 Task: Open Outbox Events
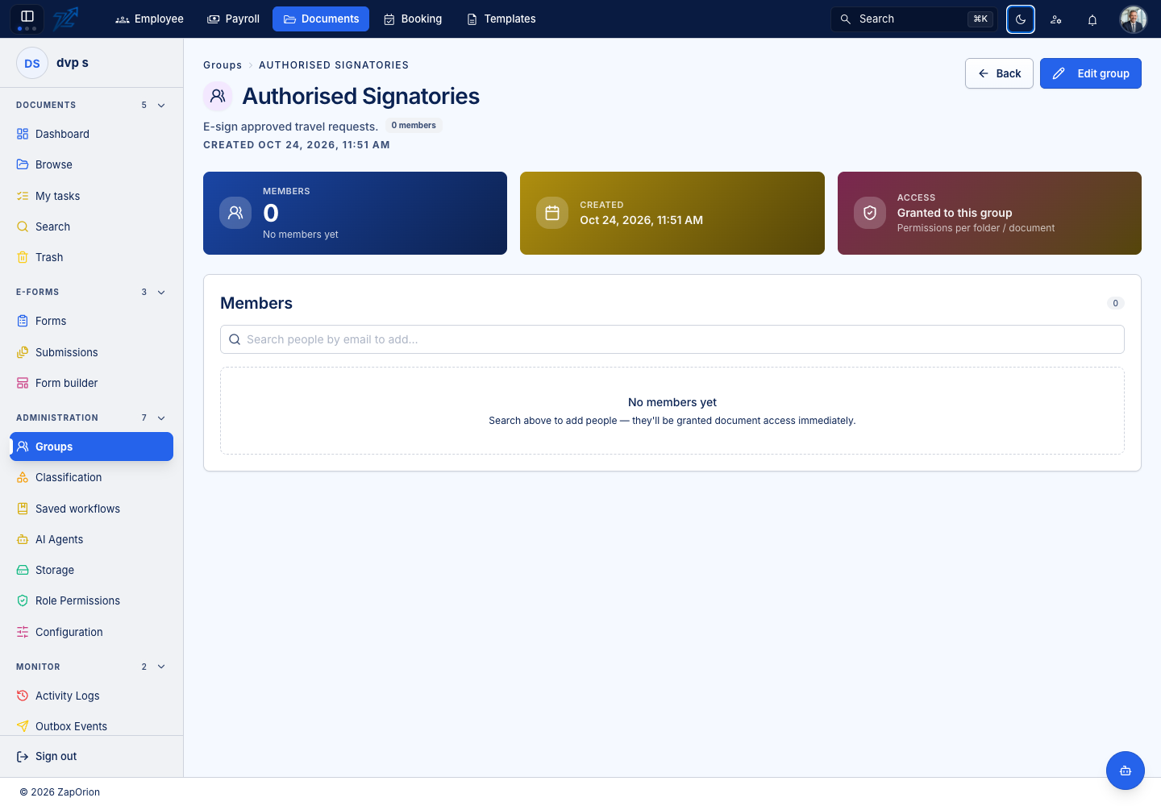tap(92, 727)
